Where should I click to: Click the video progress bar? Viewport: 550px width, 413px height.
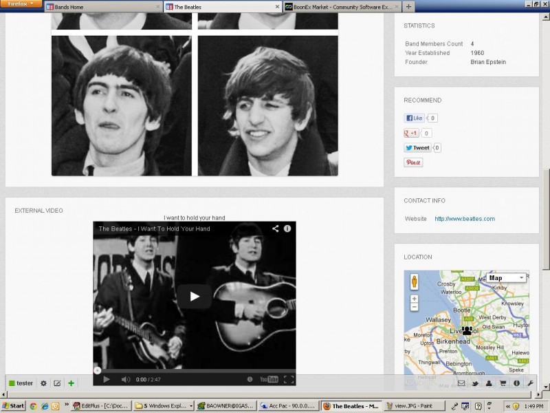coord(195,370)
